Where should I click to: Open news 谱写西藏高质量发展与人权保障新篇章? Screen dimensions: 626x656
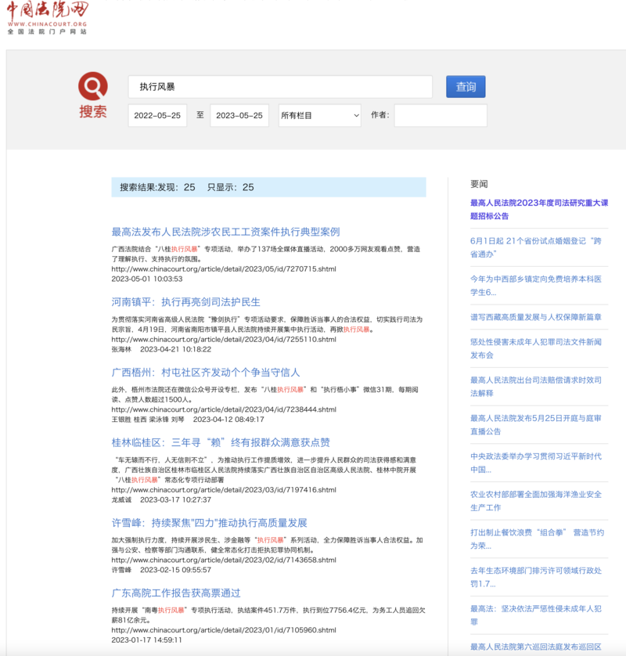(536, 317)
